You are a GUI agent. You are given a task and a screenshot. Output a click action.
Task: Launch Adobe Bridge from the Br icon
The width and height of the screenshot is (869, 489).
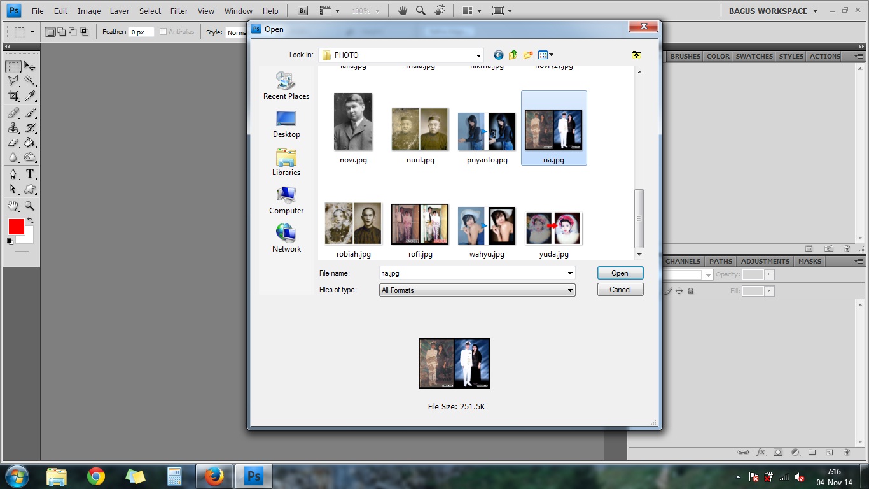coord(303,11)
